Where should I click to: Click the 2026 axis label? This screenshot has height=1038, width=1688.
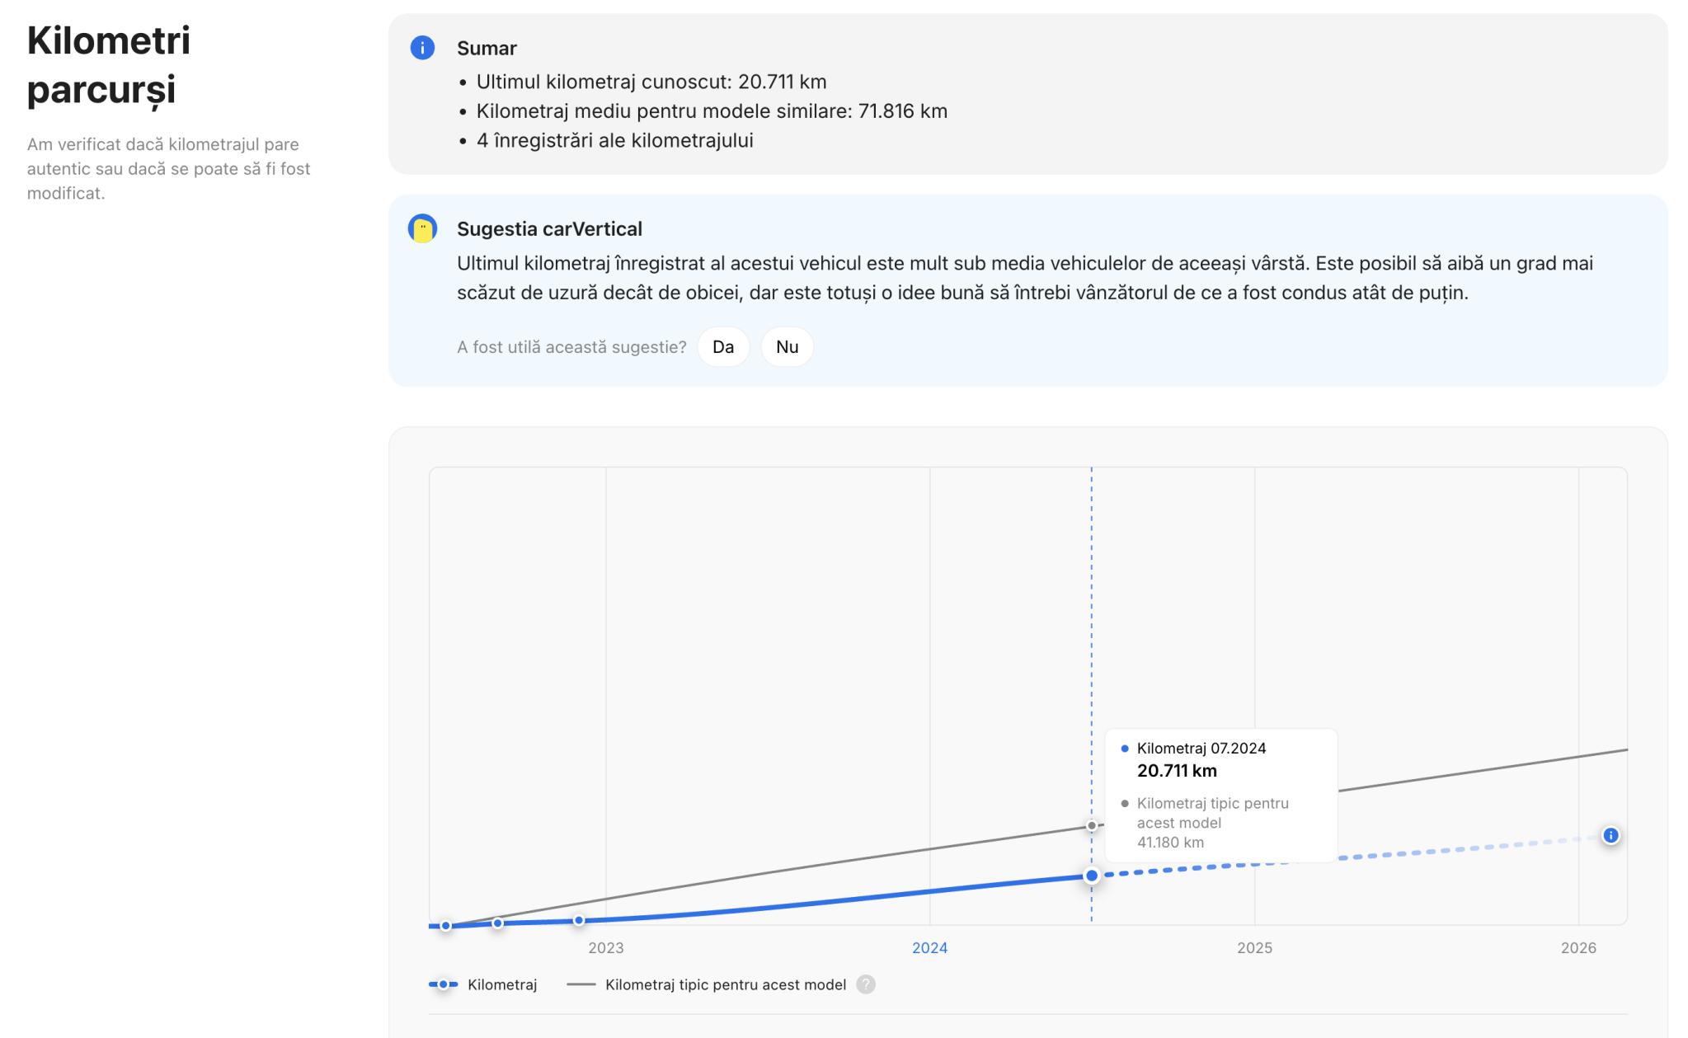click(x=1578, y=948)
